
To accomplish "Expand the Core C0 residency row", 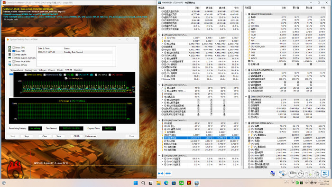I will [162, 159].
